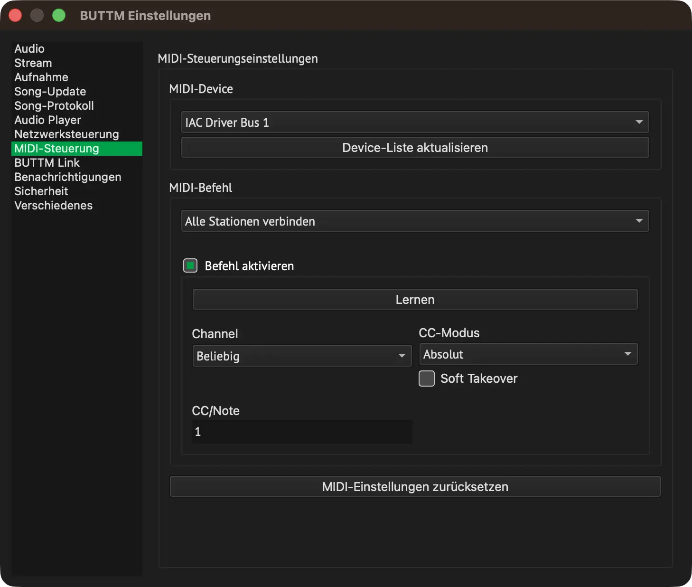Select MIDI-Steuerung in the sidebar
This screenshot has width=692, height=587.
tap(76, 149)
